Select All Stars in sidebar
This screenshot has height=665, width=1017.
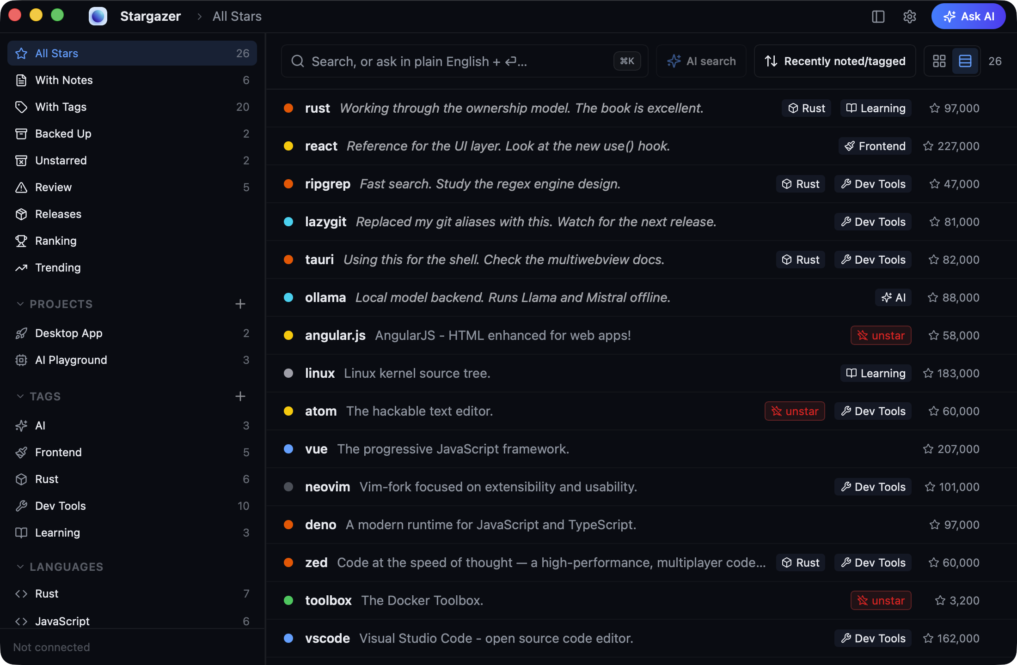coord(132,53)
